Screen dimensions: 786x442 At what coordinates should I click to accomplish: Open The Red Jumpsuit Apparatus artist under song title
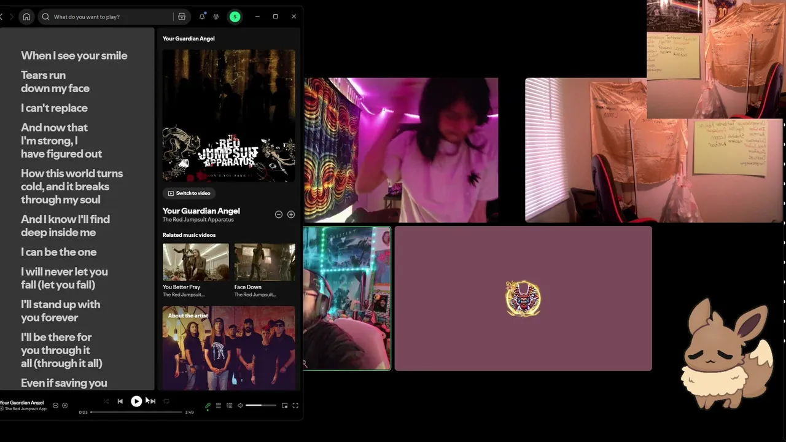198,220
